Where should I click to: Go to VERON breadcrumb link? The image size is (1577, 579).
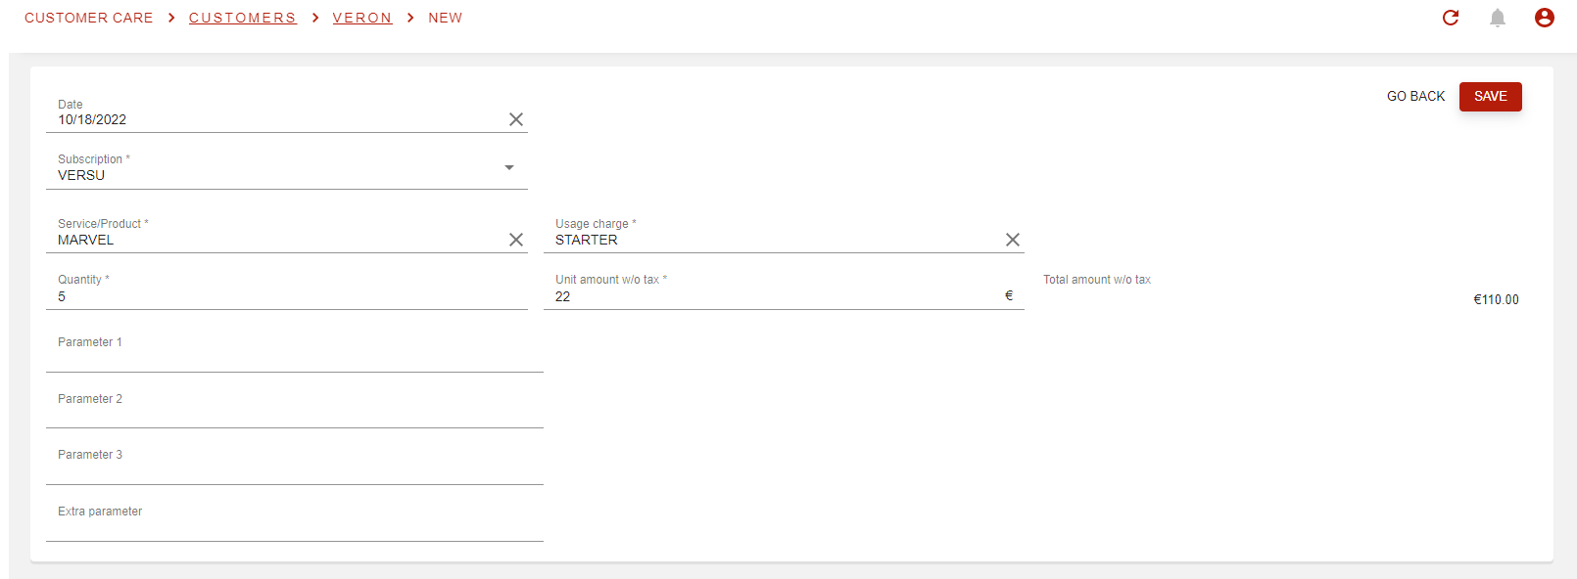[362, 18]
